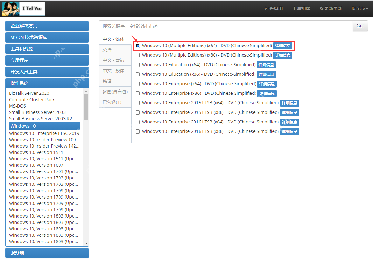Open the 站长备用 navigation link

click(x=274, y=9)
